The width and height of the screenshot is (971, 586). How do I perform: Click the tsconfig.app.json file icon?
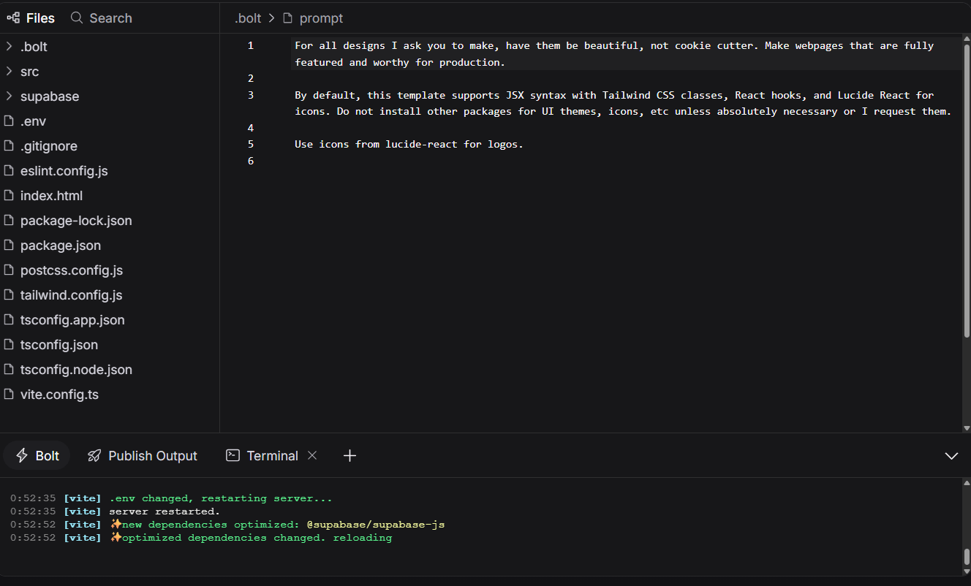point(9,320)
